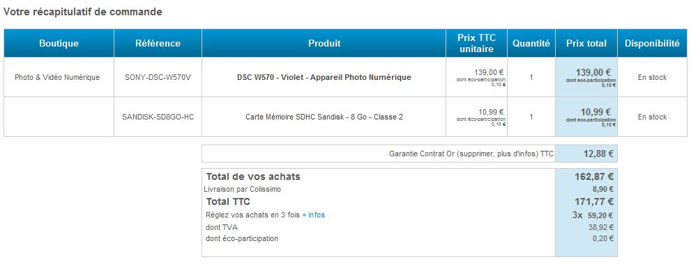Screen dimensions: 691x264
Task: Click the Prix TTC unitaire header
Action: pyautogui.click(x=476, y=44)
